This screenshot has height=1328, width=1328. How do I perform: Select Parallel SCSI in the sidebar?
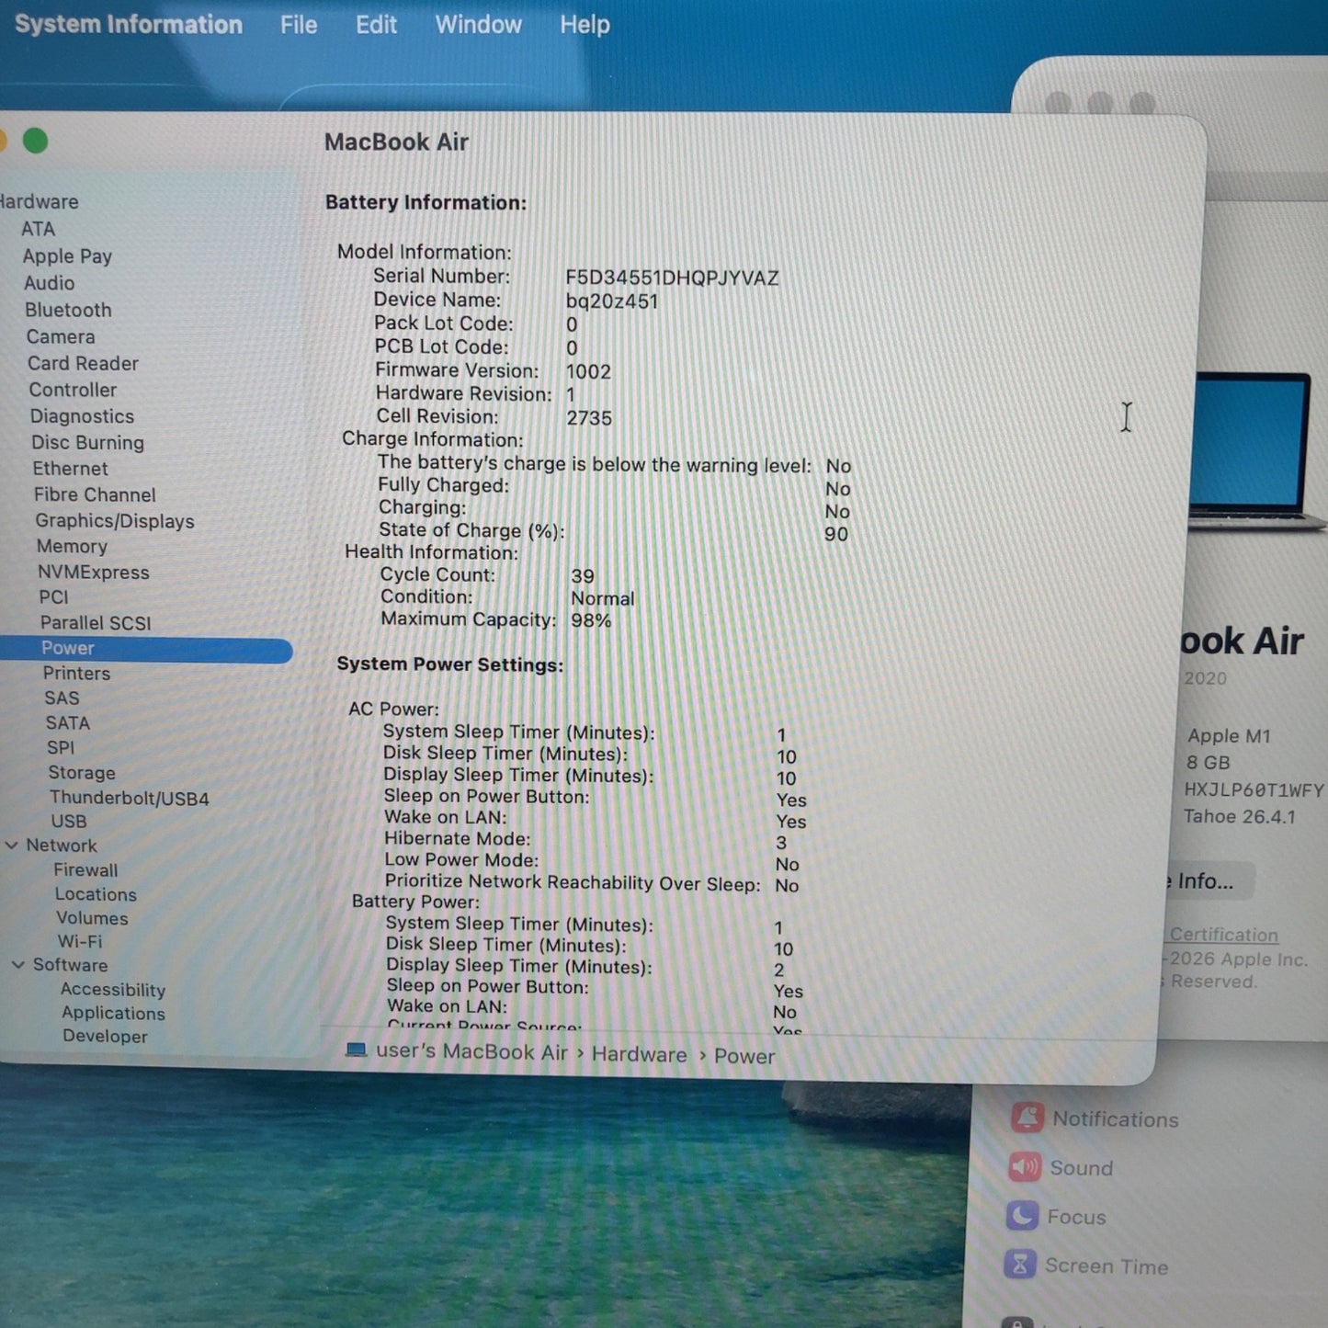pyautogui.click(x=96, y=622)
